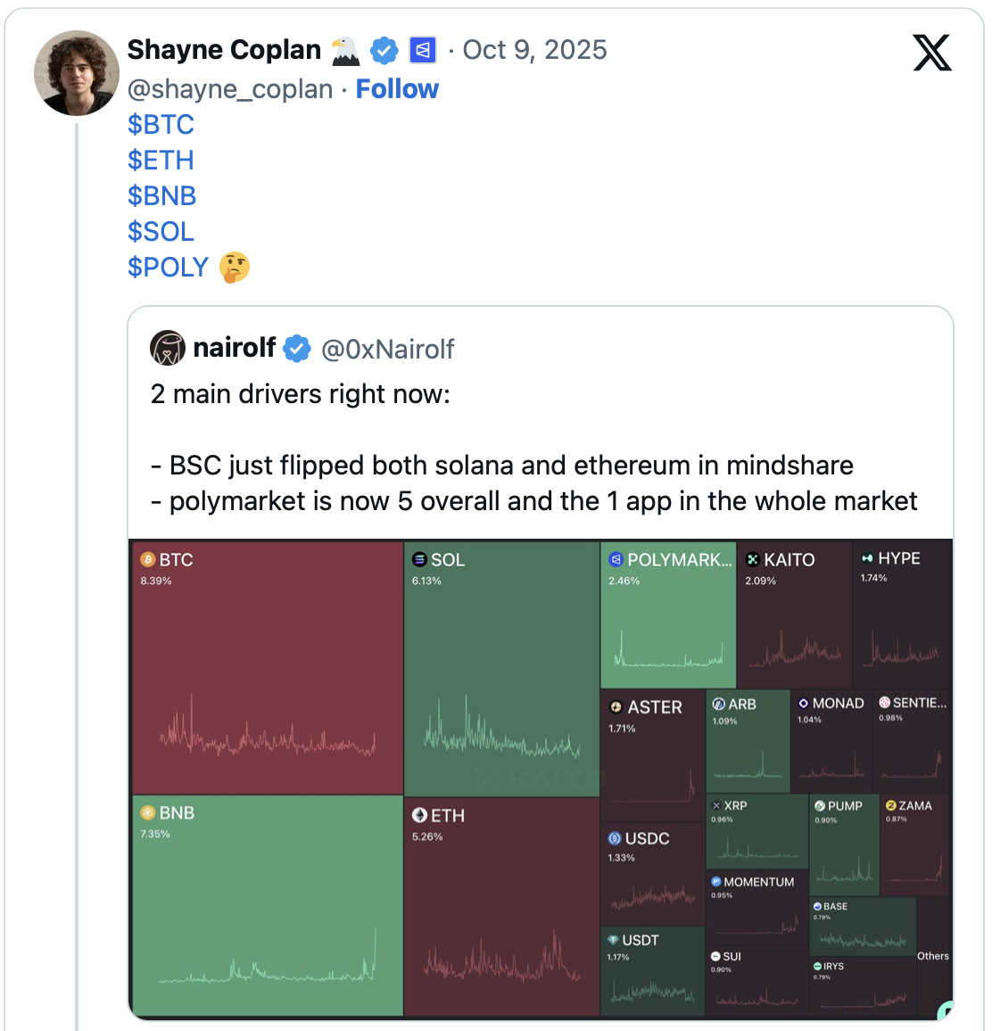Click the BTC tile in the heatmap
This screenshot has width=992, height=1031.
click(267, 667)
